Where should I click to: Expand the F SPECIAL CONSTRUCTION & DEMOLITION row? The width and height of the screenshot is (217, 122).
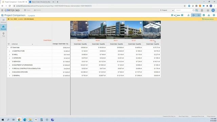(9, 68)
